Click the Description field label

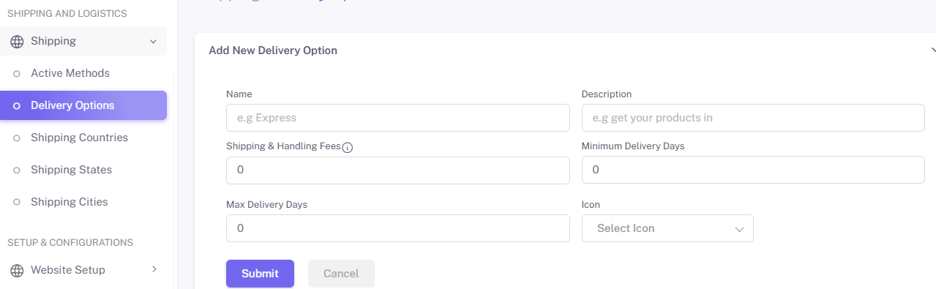coord(607,94)
